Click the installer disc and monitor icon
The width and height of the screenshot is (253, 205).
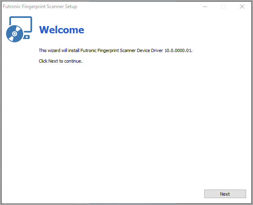[x=19, y=29]
